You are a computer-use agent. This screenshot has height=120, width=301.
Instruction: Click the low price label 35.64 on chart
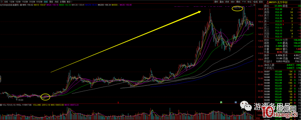[x=20, y=100]
